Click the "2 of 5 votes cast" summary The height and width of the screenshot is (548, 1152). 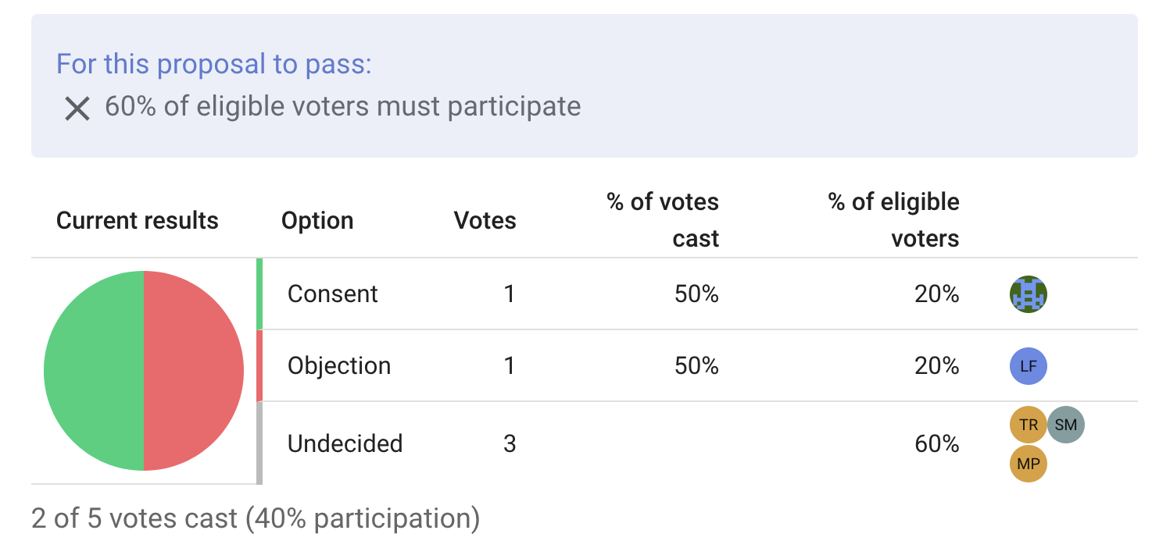(x=255, y=518)
